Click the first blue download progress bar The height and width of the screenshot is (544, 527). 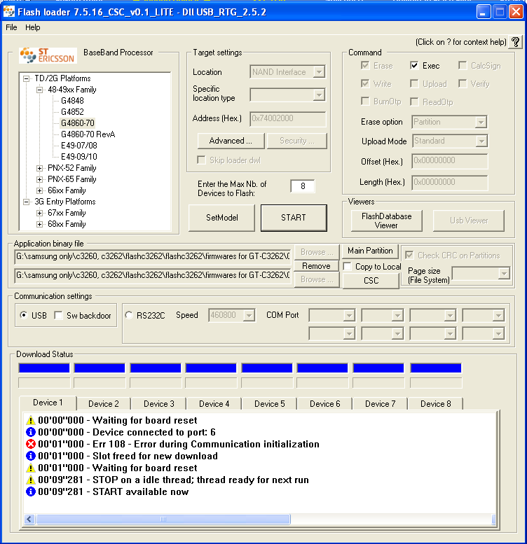coord(44,368)
